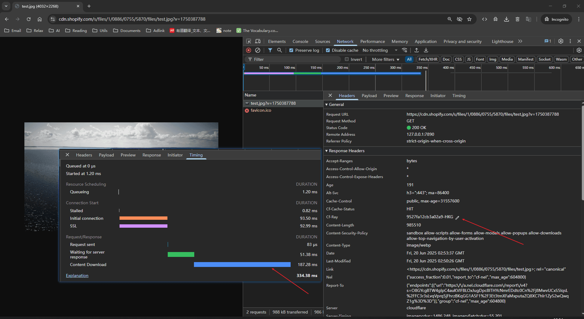
Task: Uncheck the Preserve log checkbox
Action: pyautogui.click(x=291, y=51)
